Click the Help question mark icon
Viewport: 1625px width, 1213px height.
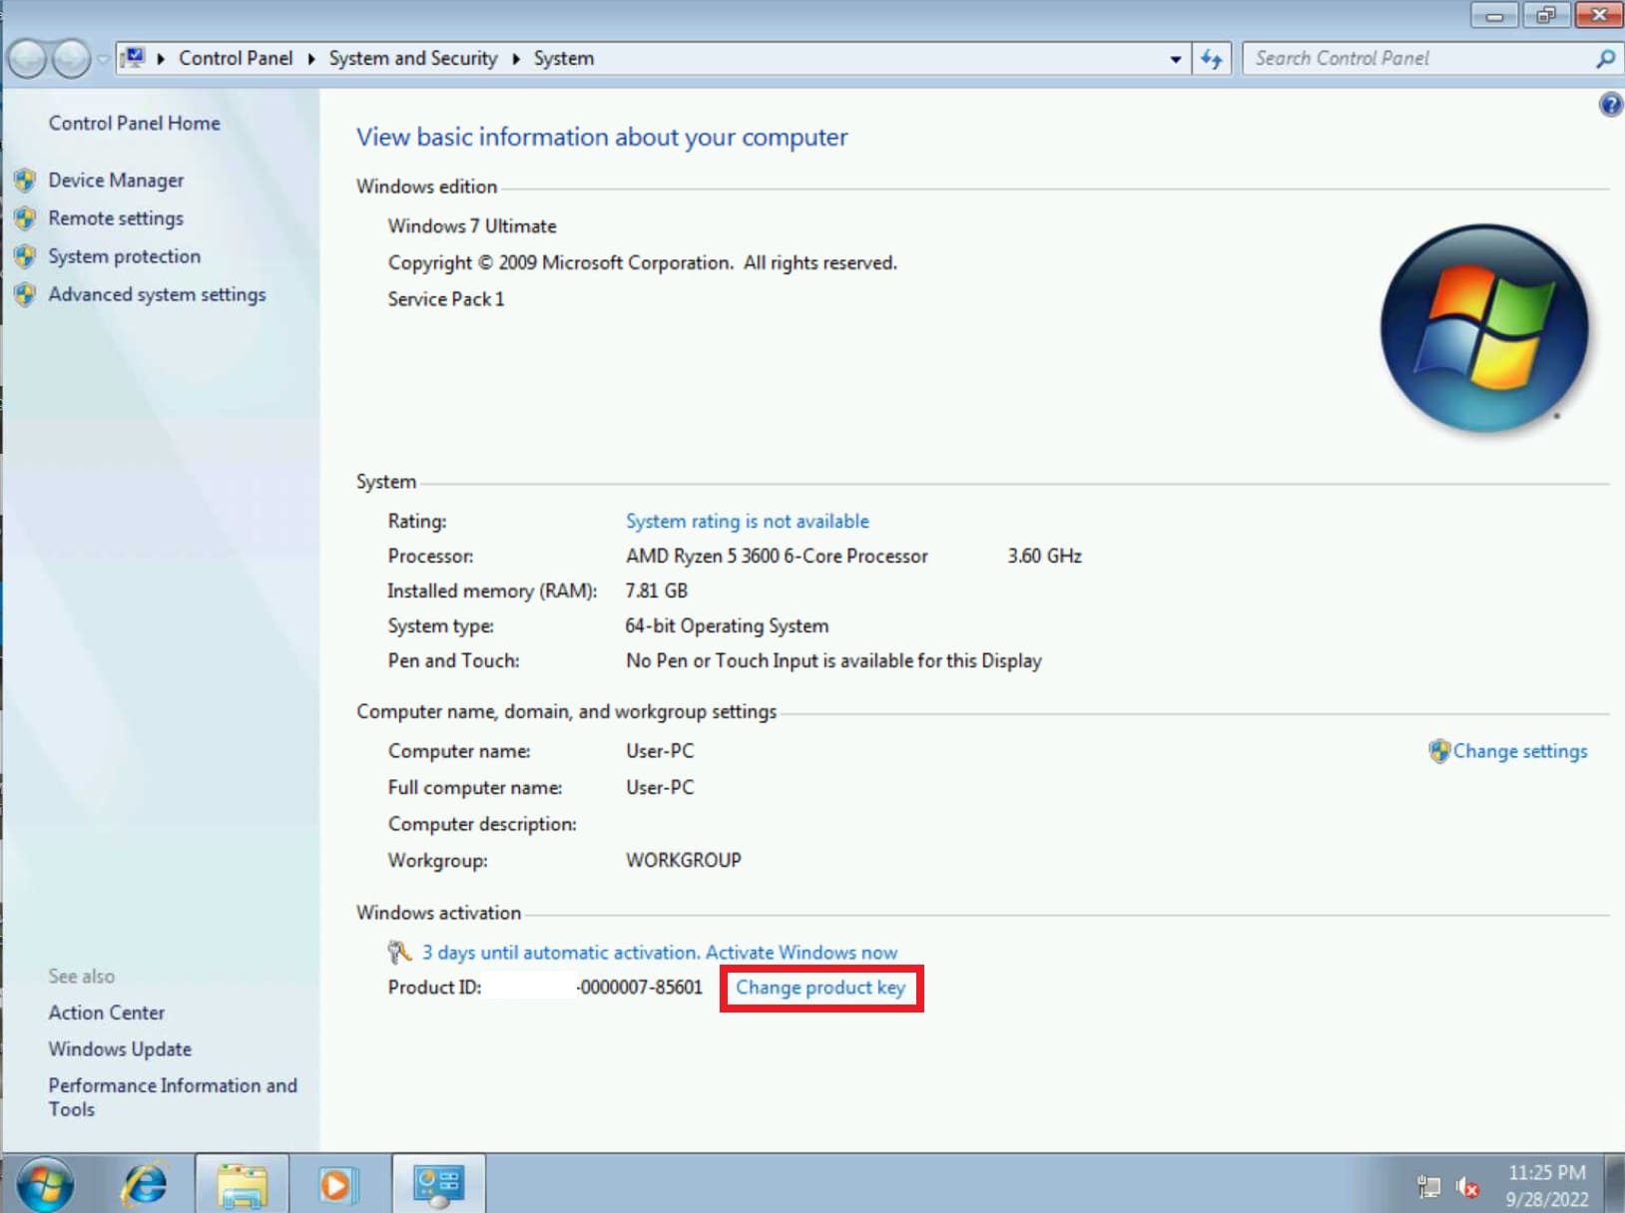[x=1609, y=105]
